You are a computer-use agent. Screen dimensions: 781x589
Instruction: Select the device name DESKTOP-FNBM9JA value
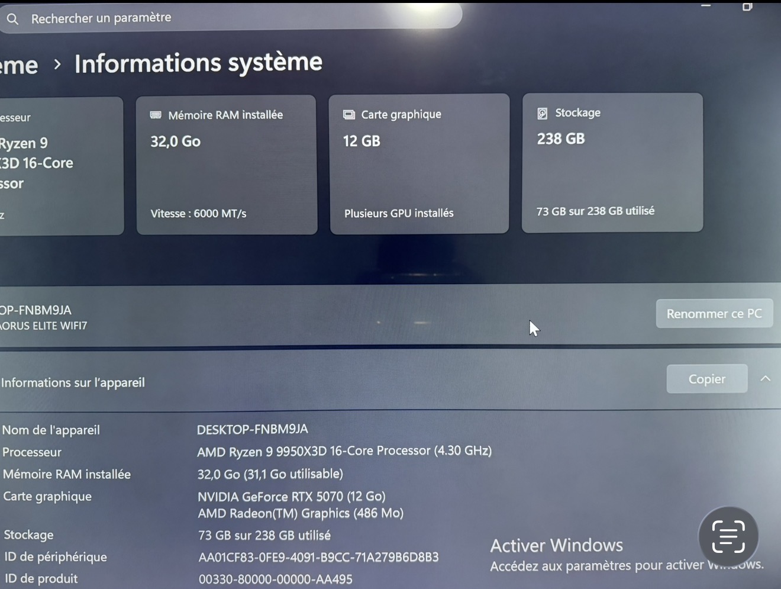tap(253, 429)
